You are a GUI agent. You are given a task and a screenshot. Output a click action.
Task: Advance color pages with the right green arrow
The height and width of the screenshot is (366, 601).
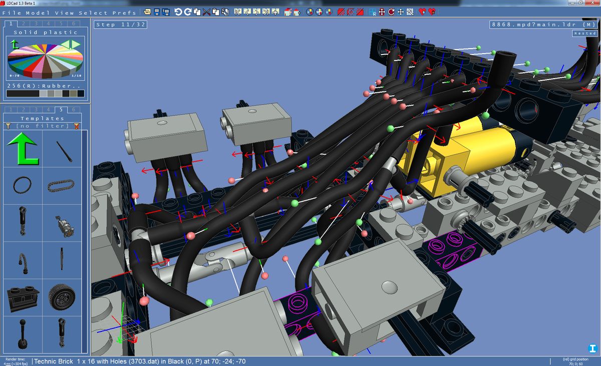click(75, 45)
